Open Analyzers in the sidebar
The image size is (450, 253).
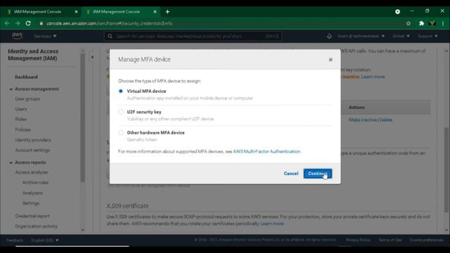(32, 193)
